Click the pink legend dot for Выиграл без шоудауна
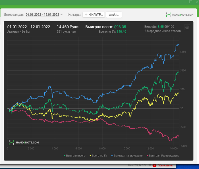The image size is (199, 169). point(147,156)
